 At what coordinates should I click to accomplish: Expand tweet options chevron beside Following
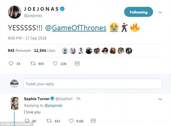click(160, 12)
